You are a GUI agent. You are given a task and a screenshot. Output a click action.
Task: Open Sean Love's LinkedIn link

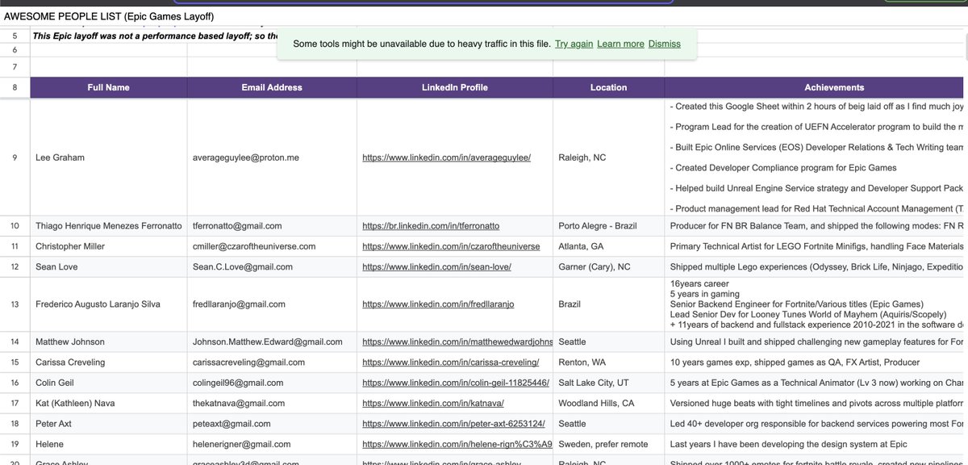tap(436, 266)
